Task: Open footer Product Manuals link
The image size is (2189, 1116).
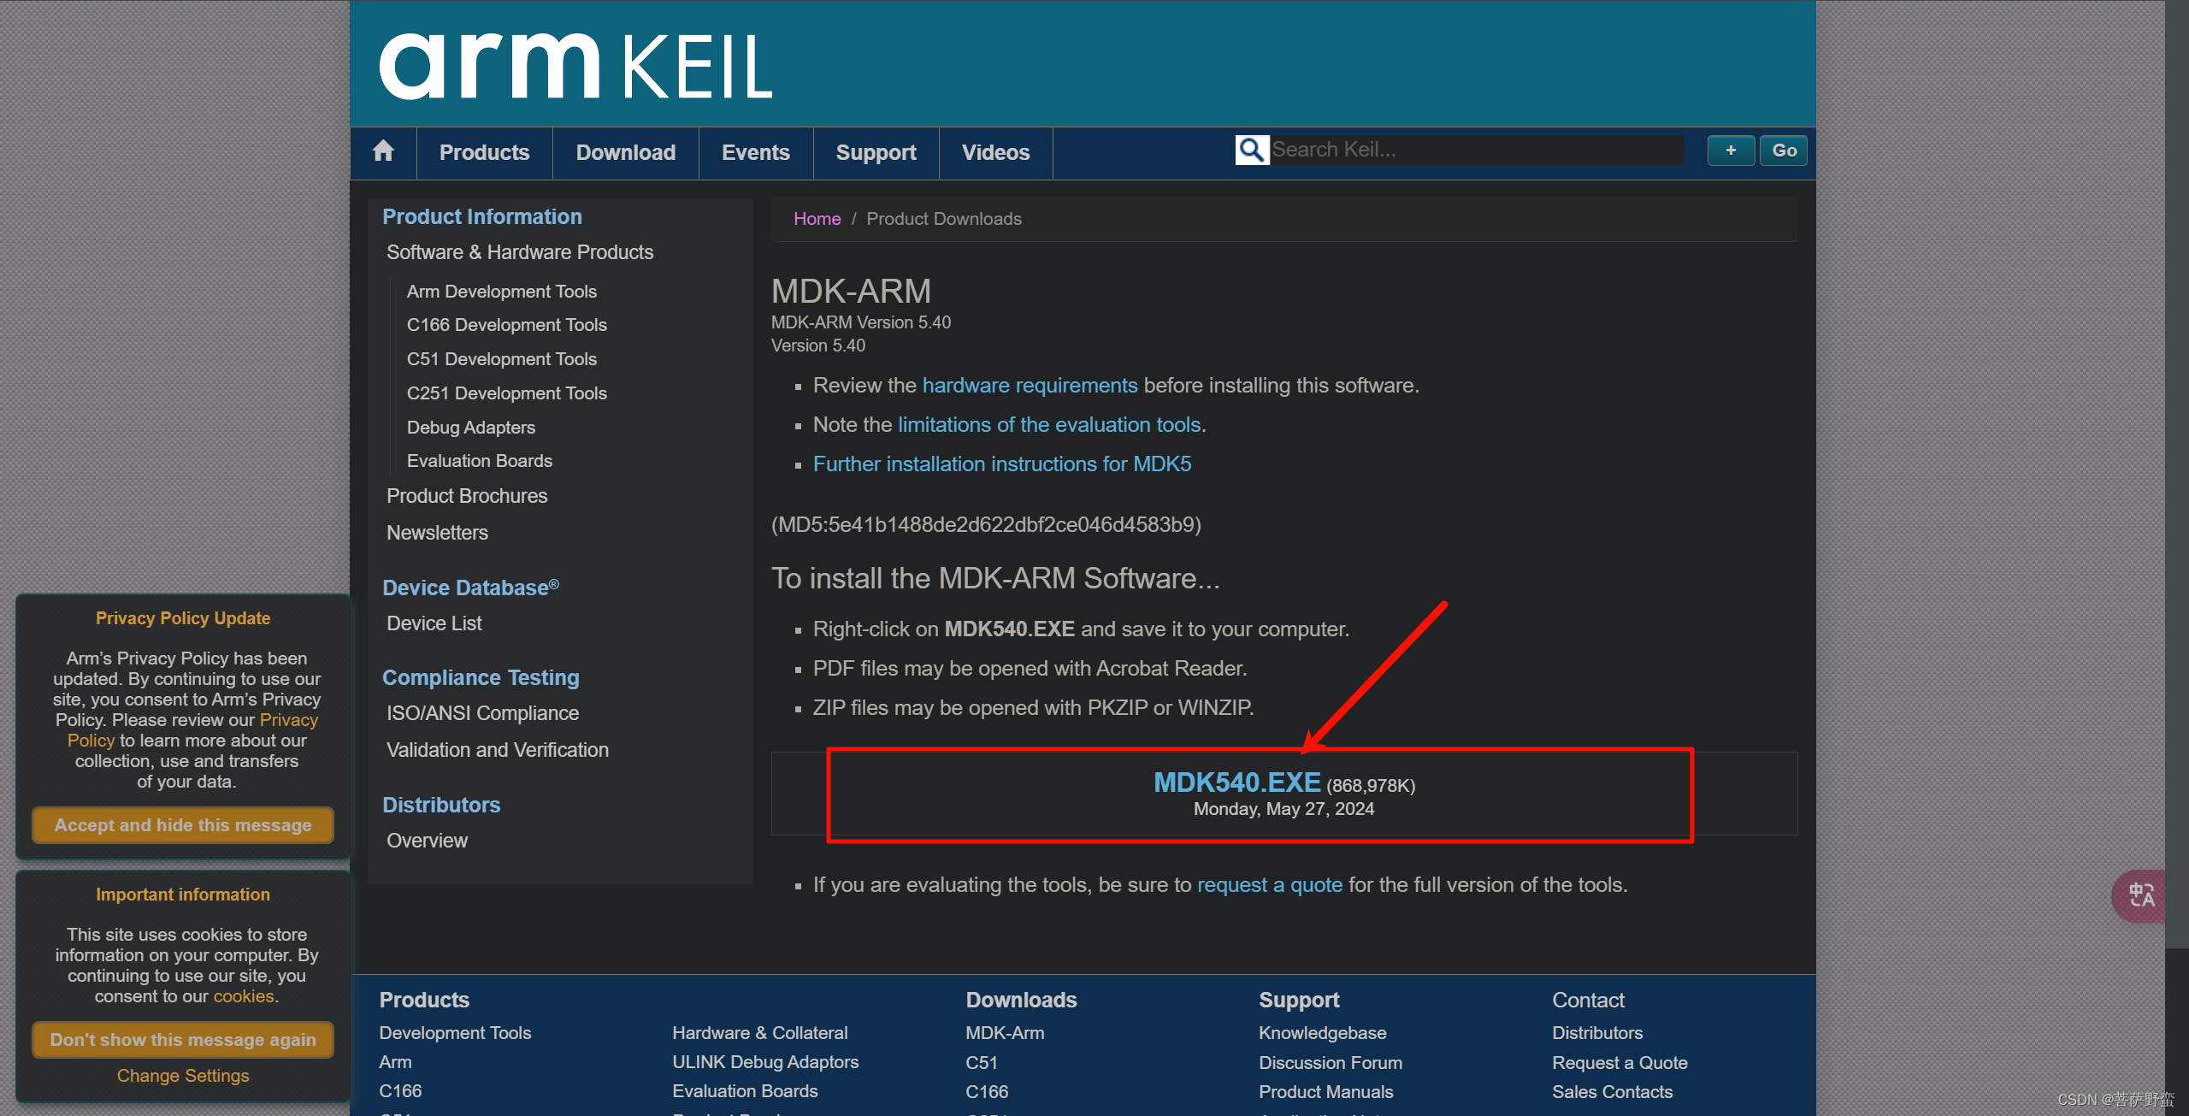Action: click(1326, 1092)
